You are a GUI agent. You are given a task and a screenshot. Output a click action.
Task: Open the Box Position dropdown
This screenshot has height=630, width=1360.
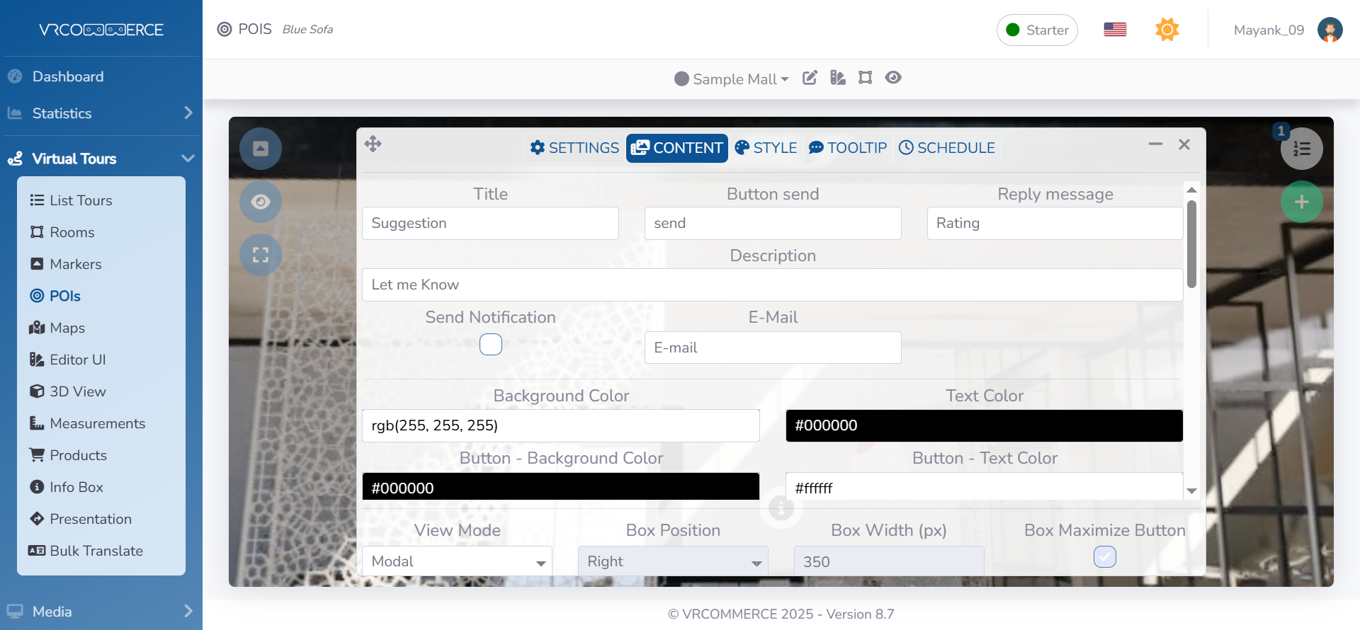(x=673, y=561)
